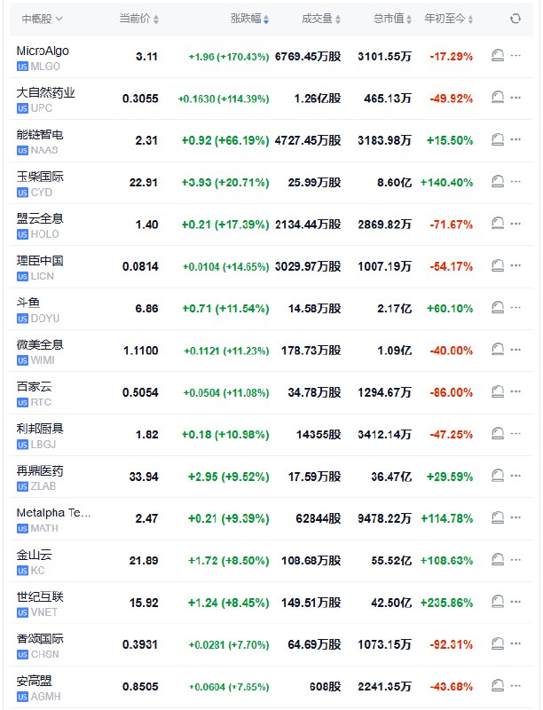Viewport: 543px width, 710px height.
Task: Set price alert for 微美全息
Action: click(497, 350)
